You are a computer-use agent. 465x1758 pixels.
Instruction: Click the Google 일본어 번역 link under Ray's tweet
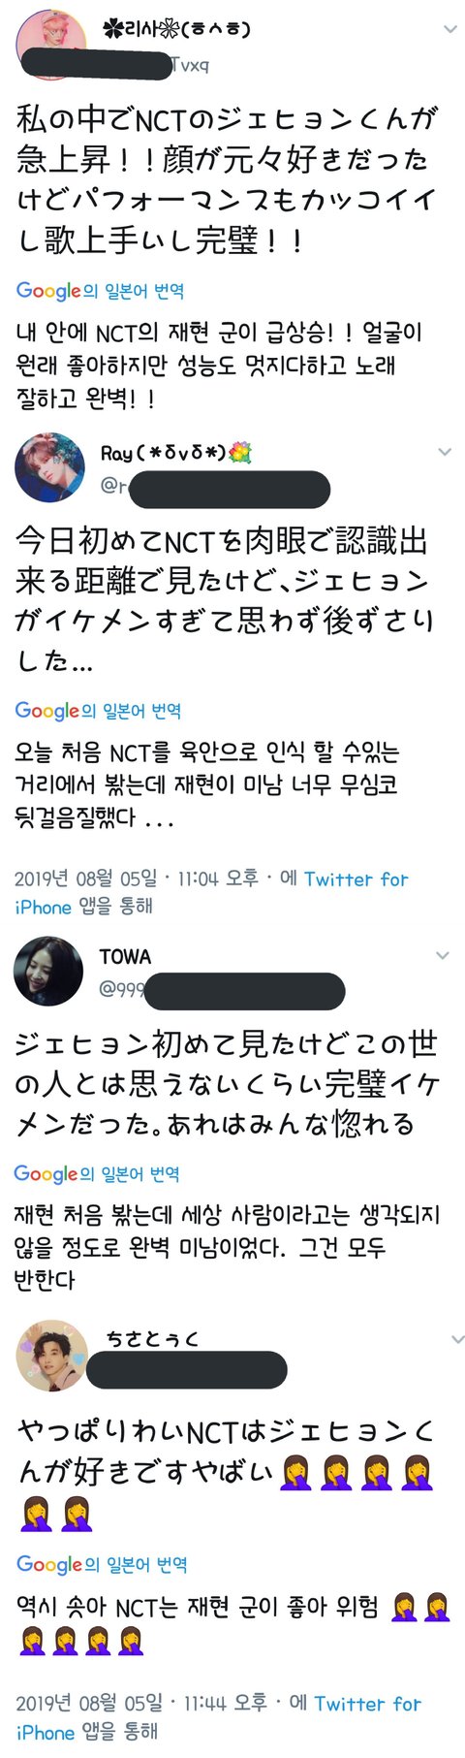[x=99, y=711]
